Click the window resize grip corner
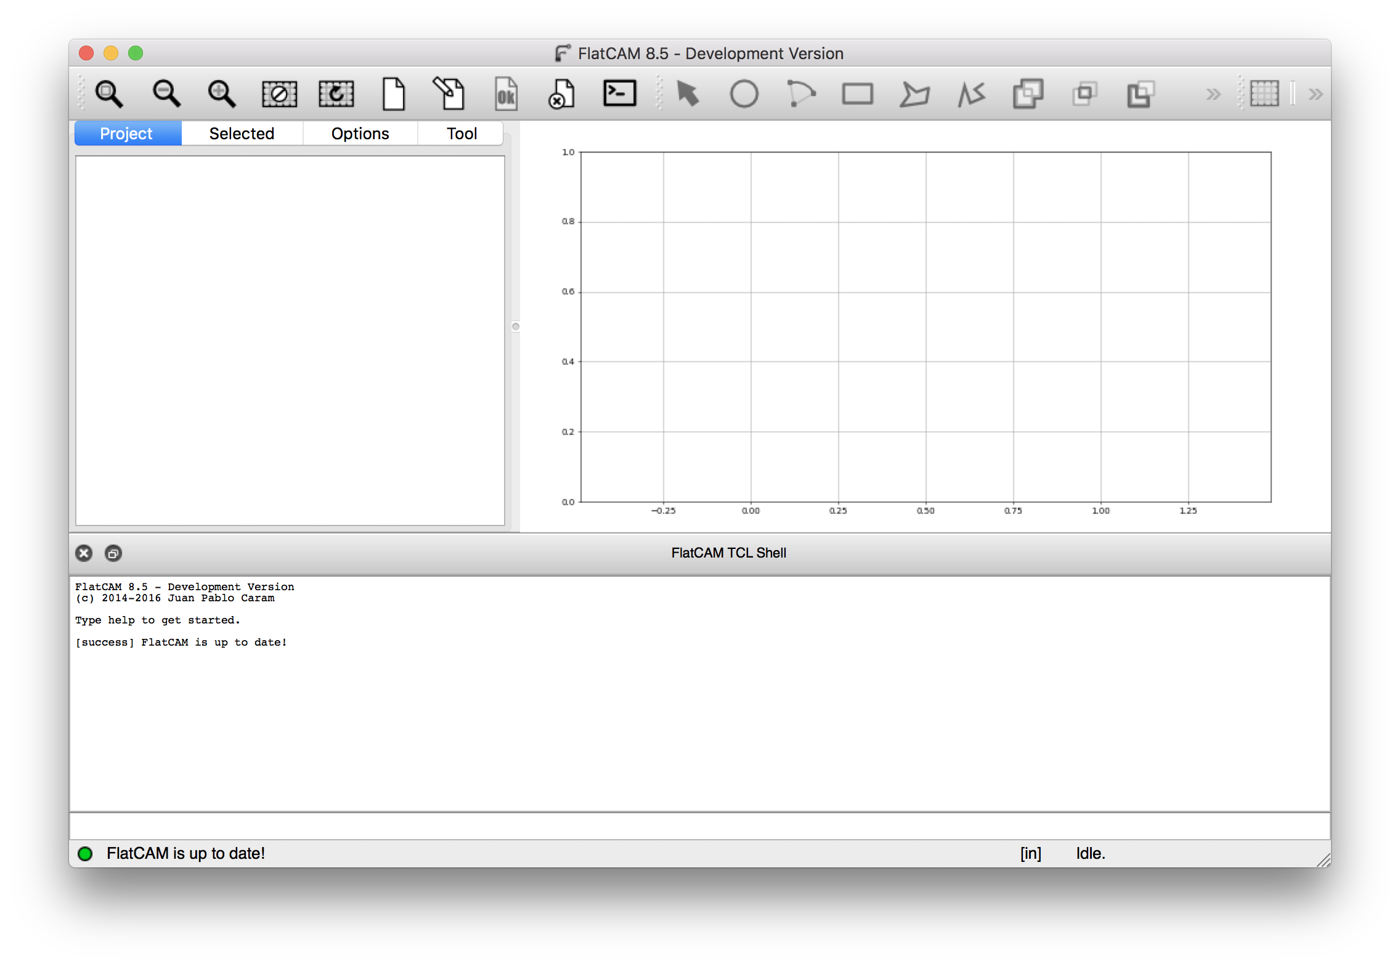Viewport: 1400px width, 966px height. point(1323,860)
